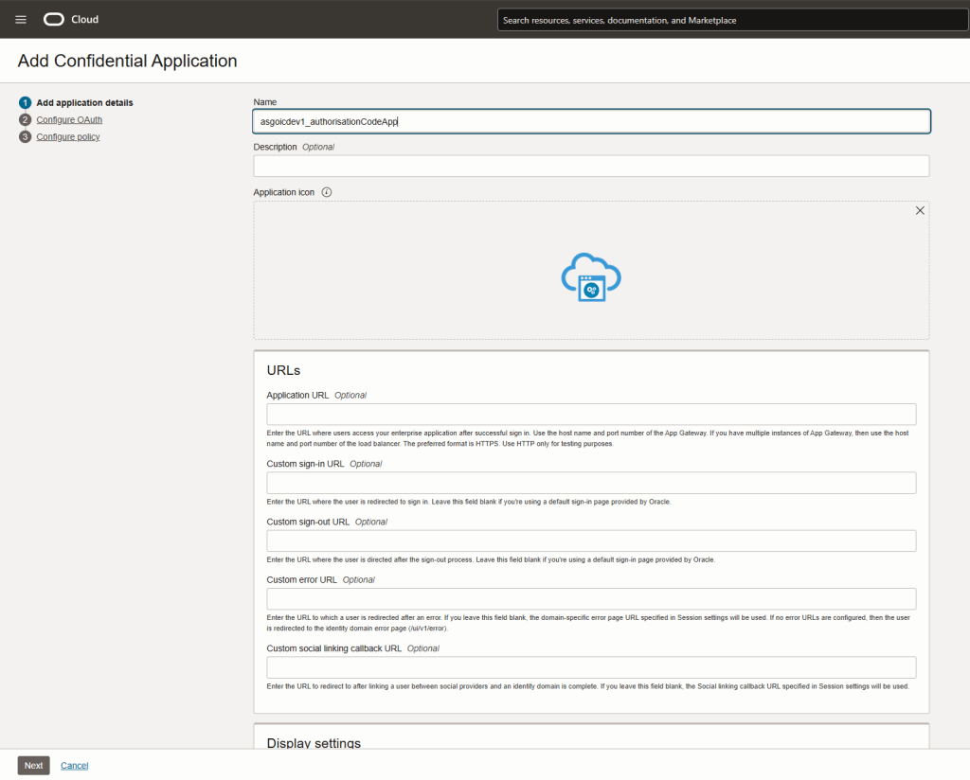Click the step 2 number circle
This screenshot has height=780, width=970.
pos(26,120)
